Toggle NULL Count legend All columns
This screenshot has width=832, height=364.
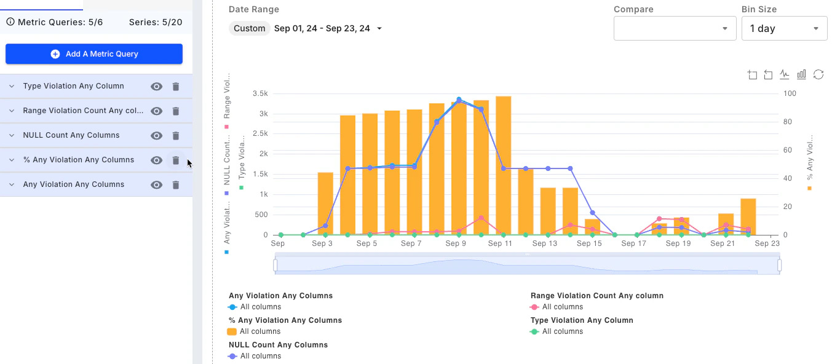pos(255,356)
